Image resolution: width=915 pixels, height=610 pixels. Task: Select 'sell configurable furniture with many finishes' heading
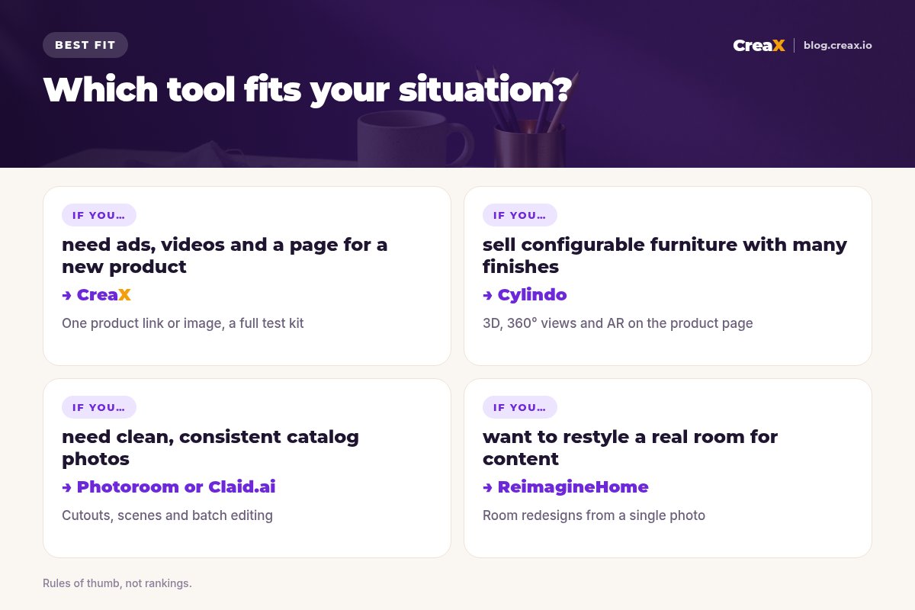pos(665,255)
